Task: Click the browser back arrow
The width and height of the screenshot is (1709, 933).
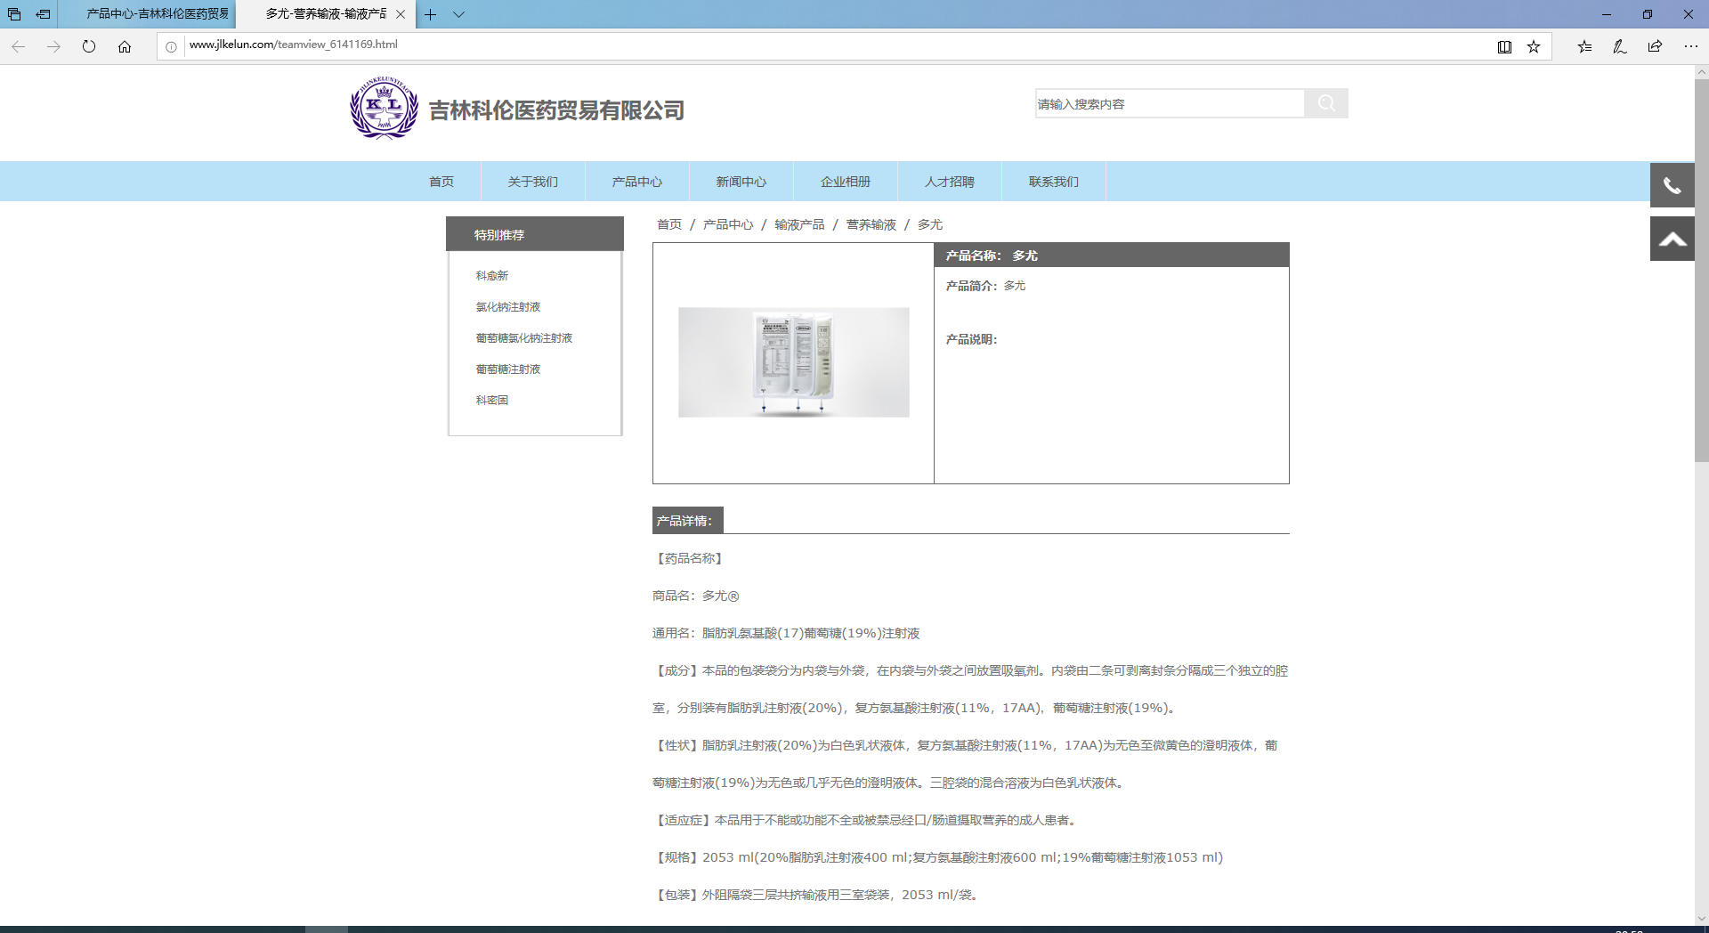Action: (x=18, y=46)
